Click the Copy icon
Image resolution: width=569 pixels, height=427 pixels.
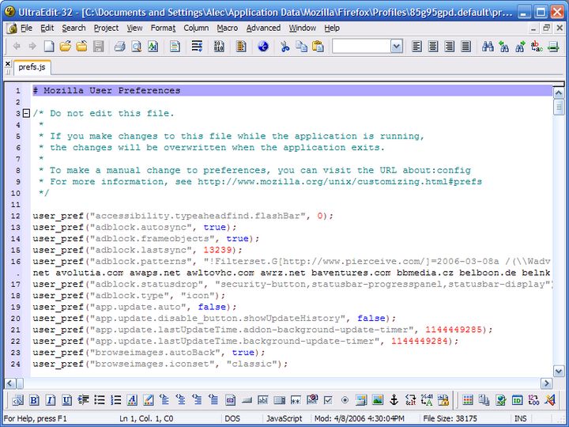click(x=301, y=47)
